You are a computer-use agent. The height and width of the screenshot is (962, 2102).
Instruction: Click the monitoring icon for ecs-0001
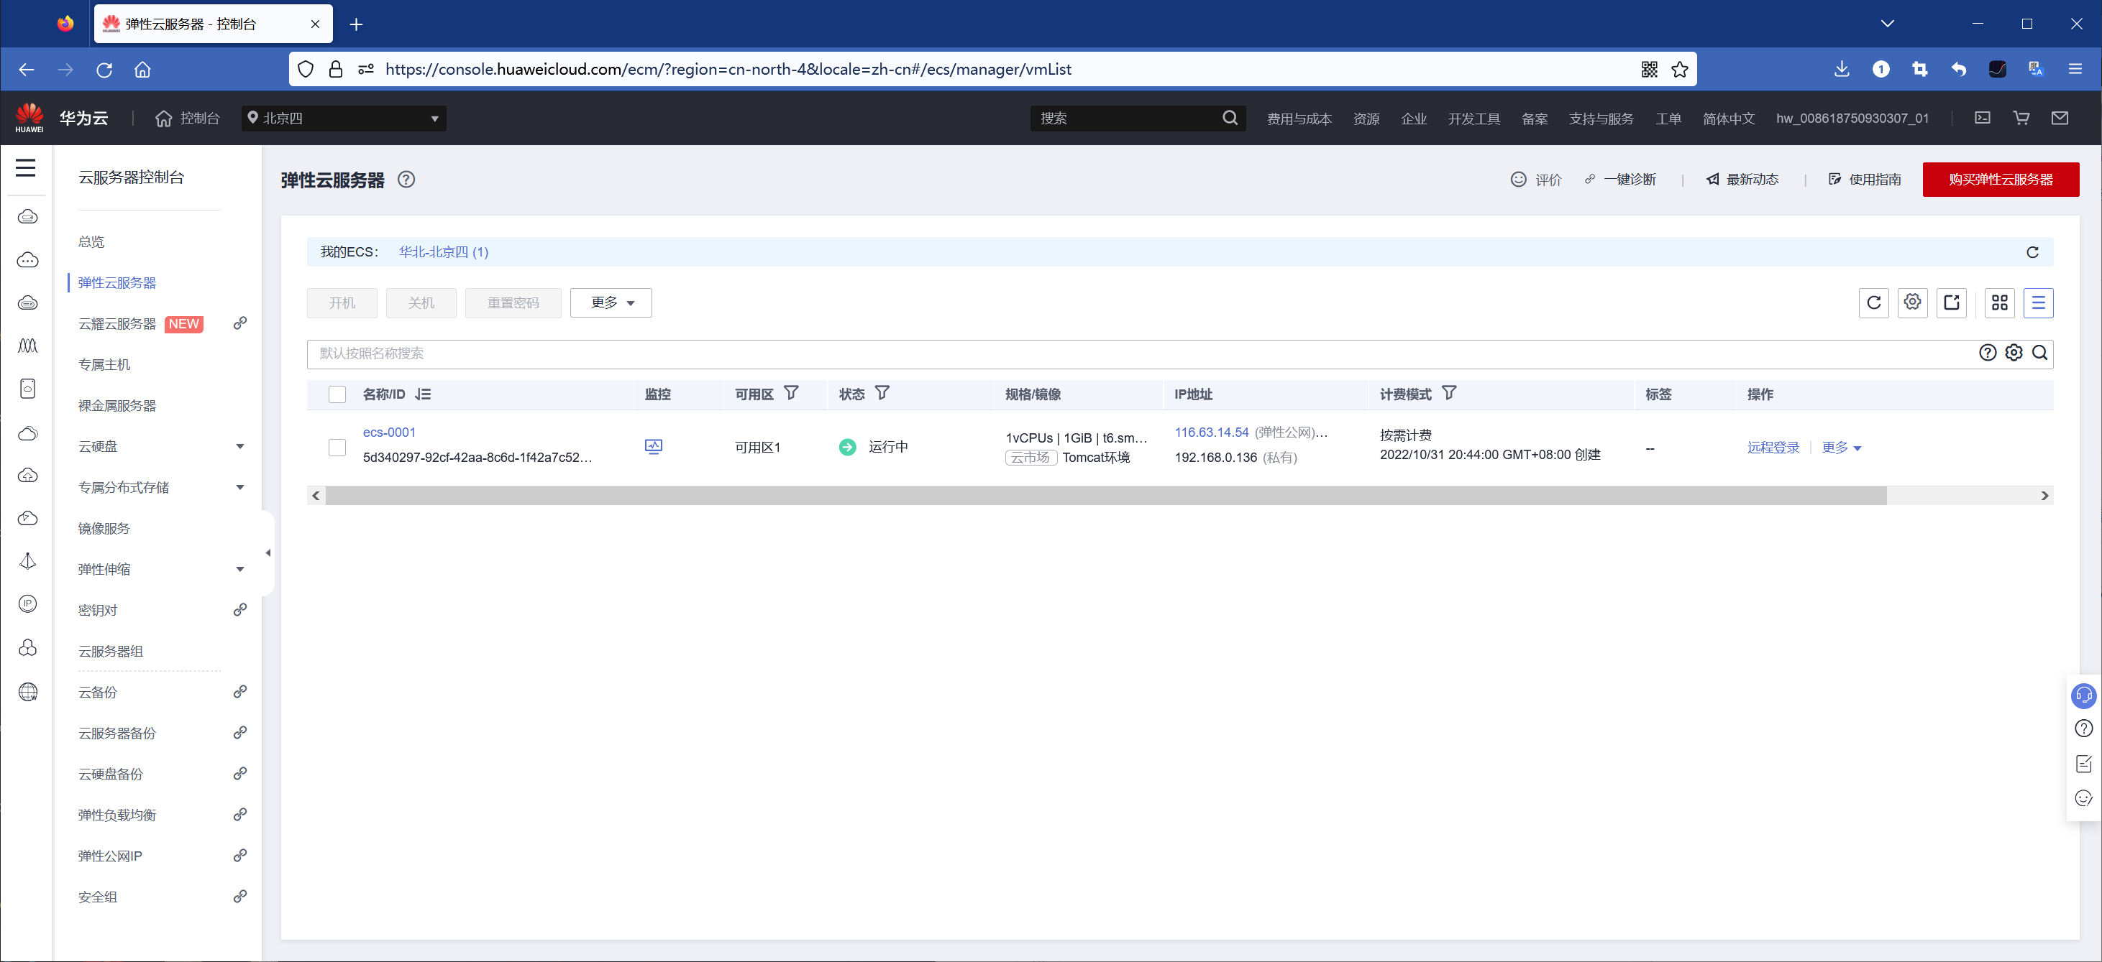click(654, 446)
